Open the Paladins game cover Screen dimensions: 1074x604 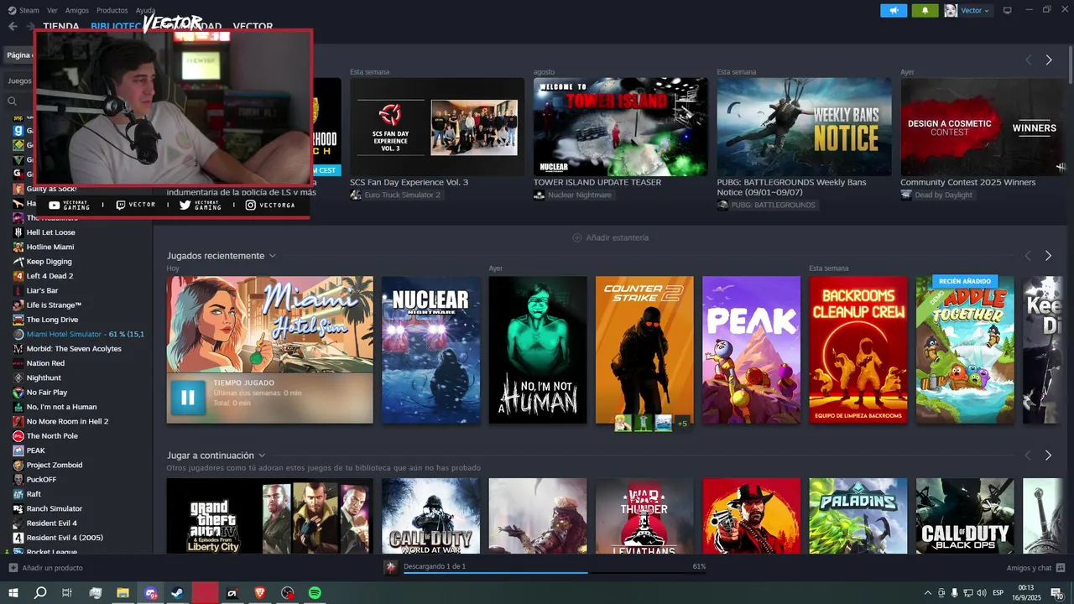pyautogui.click(x=858, y=516)
